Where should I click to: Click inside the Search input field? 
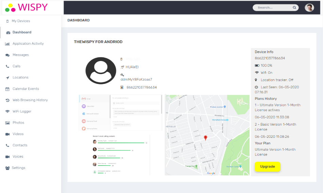coord(273,7)
